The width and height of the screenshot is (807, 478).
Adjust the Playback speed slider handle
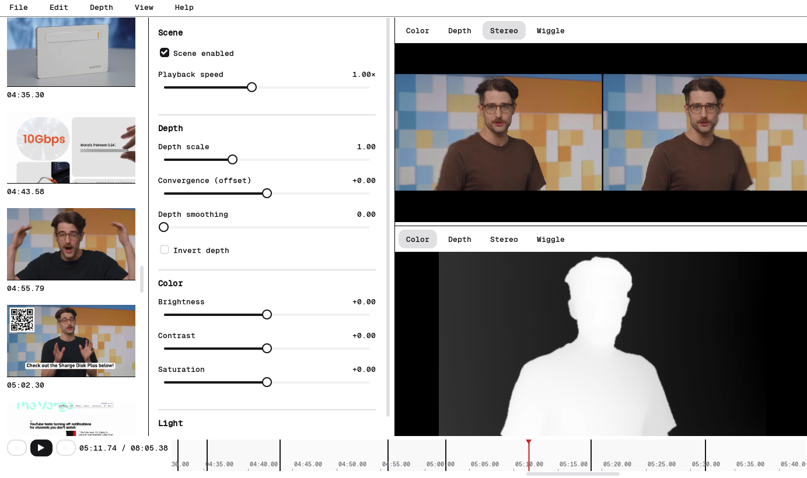251,87
